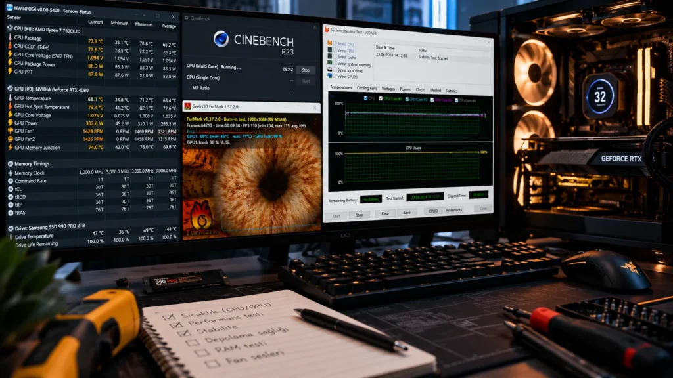Click the Minimum column header in HWiNFO
The width and height of the screenshot is (673, 378).
(x=120, y=23)
